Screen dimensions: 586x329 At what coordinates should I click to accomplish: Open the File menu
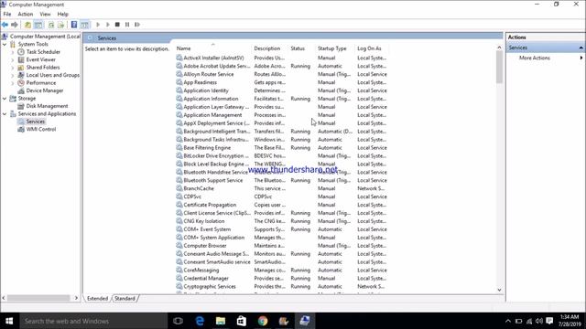(x=7, y=15)
